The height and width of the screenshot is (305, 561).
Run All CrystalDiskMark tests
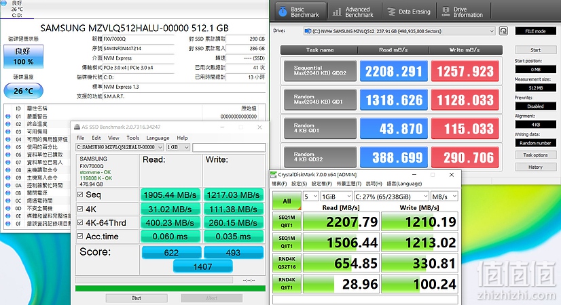(287, 201)
